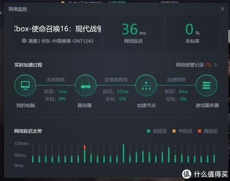
Task: Click the 50ms axis label
Action: coord(20,155)
